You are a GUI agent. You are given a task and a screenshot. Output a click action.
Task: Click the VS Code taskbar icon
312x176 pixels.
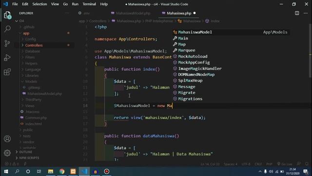tap(84, 172)
